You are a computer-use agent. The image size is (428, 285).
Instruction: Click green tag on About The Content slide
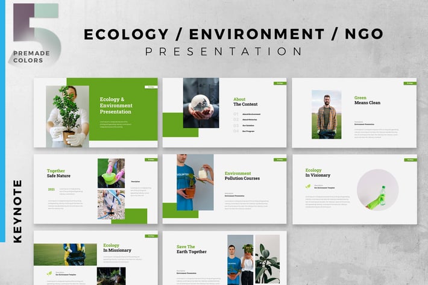click(x=280, y=83)
